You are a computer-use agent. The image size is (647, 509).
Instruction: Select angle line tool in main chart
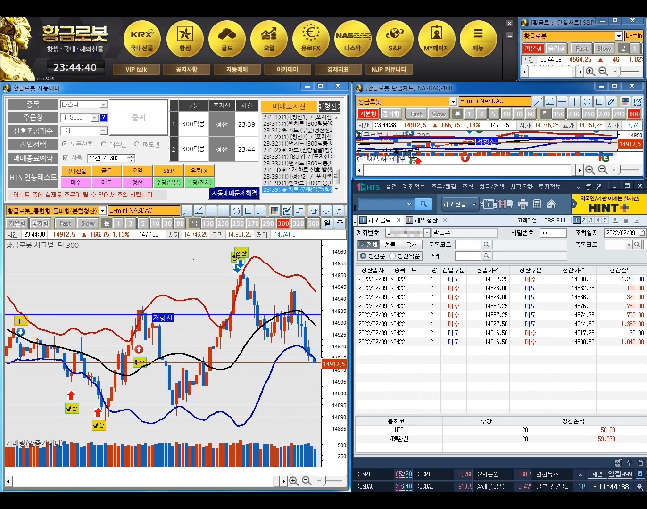(199, 211)
